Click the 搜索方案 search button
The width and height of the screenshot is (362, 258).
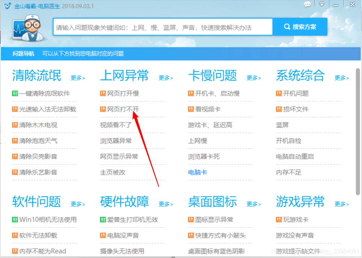point(300,27)
